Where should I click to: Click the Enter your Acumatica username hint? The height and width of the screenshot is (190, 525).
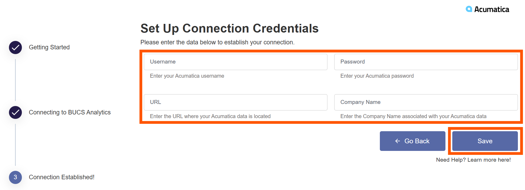click(187, 76)
